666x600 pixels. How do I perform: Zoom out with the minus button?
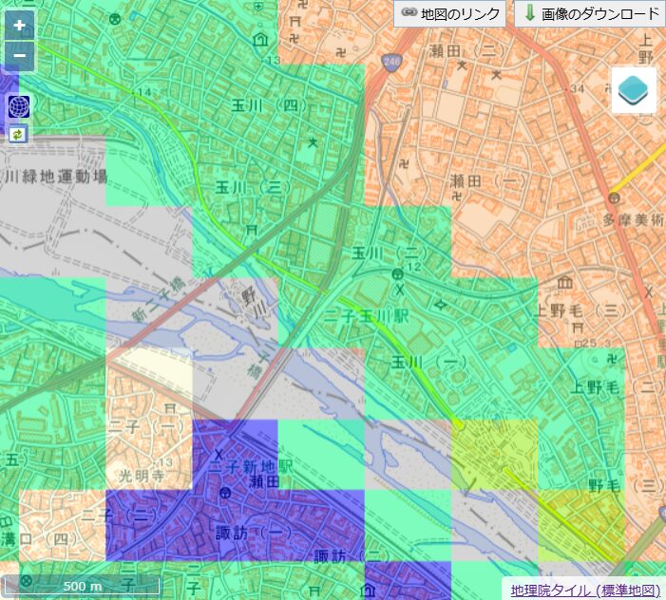(19, 57)
